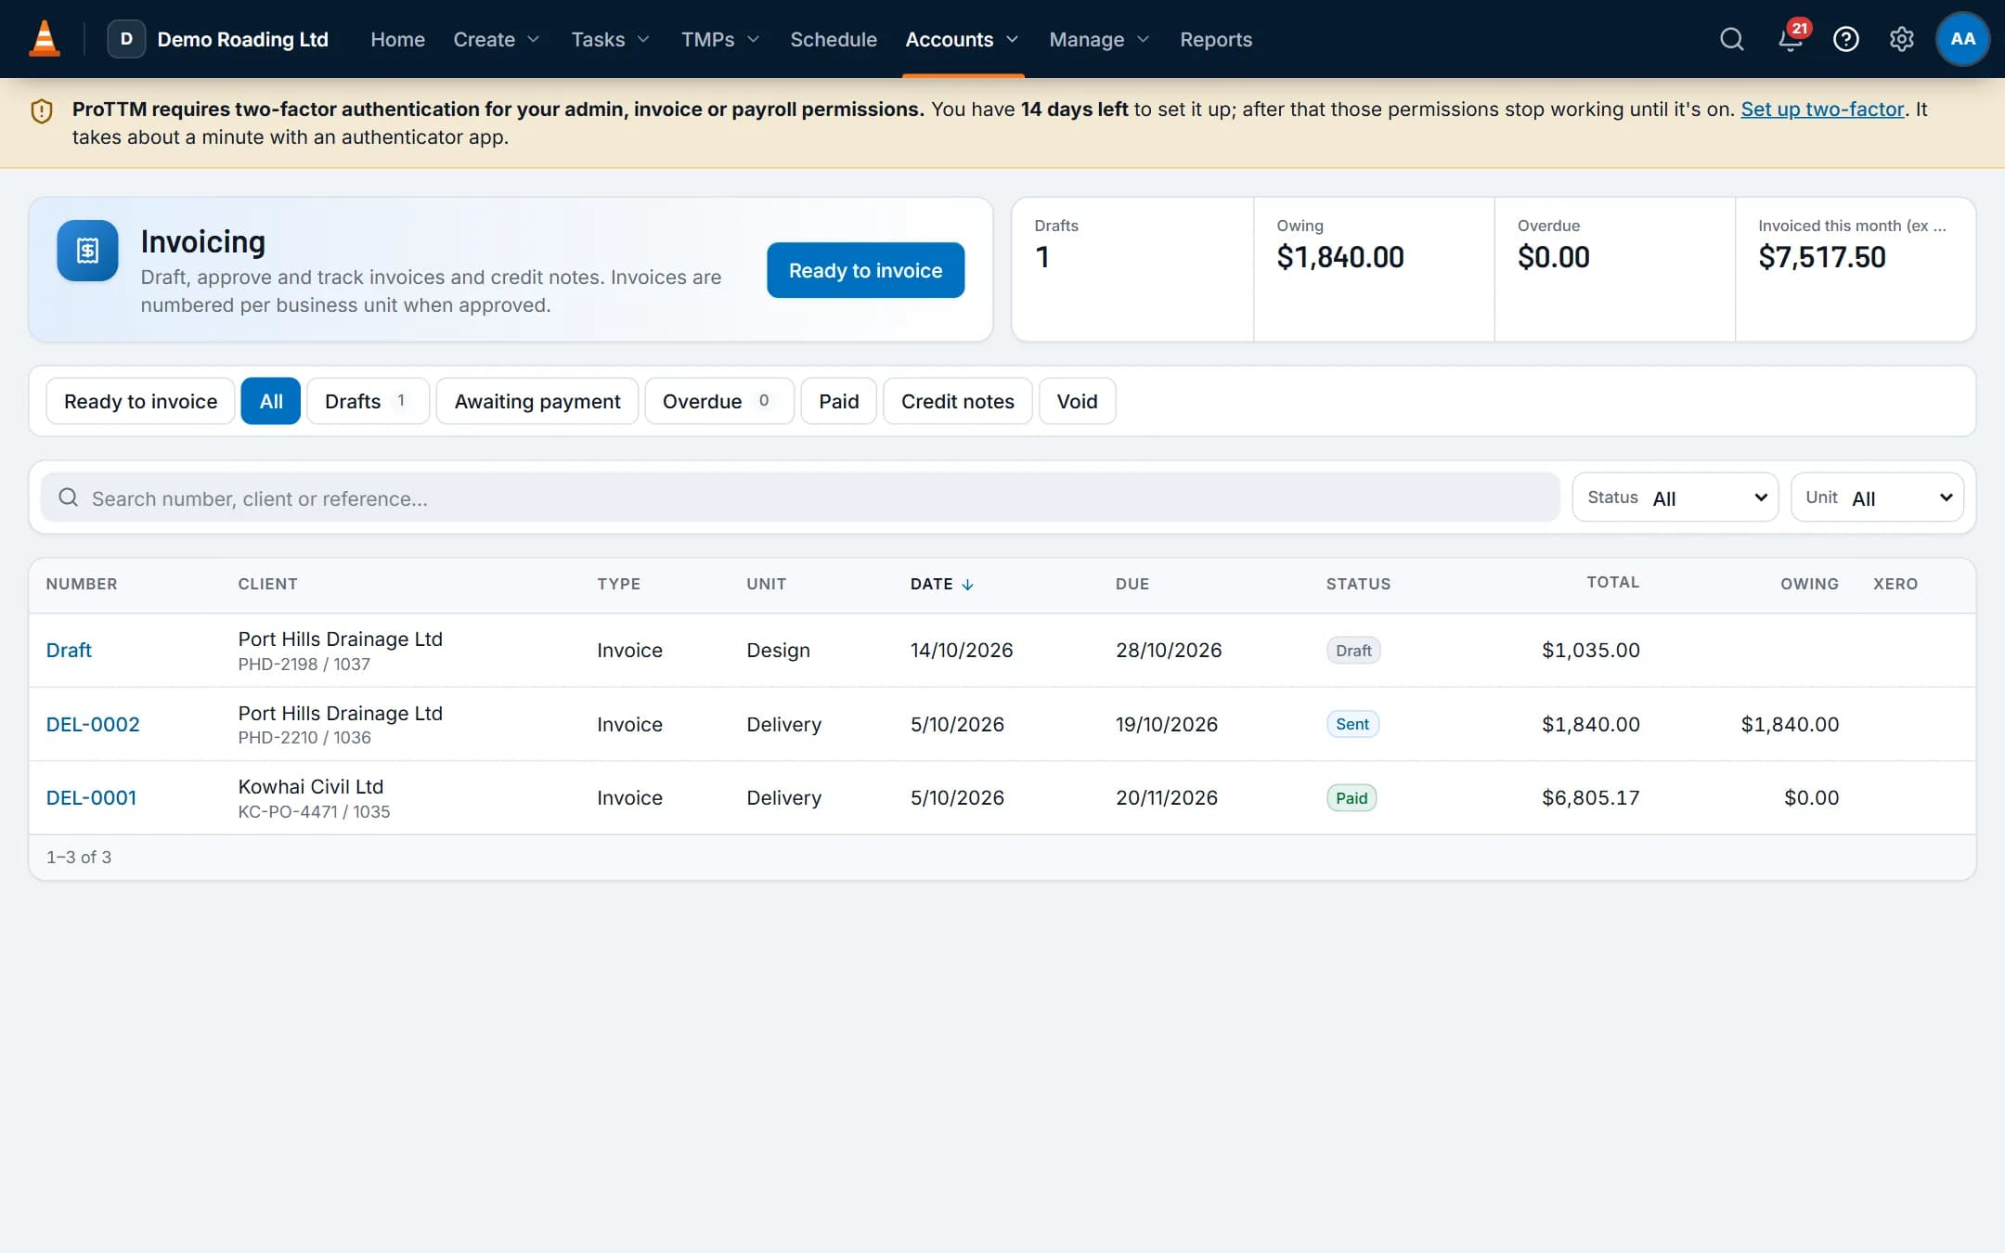Click the D company badge icon
Viewport: 2005px width, 1253px height.
126,39
